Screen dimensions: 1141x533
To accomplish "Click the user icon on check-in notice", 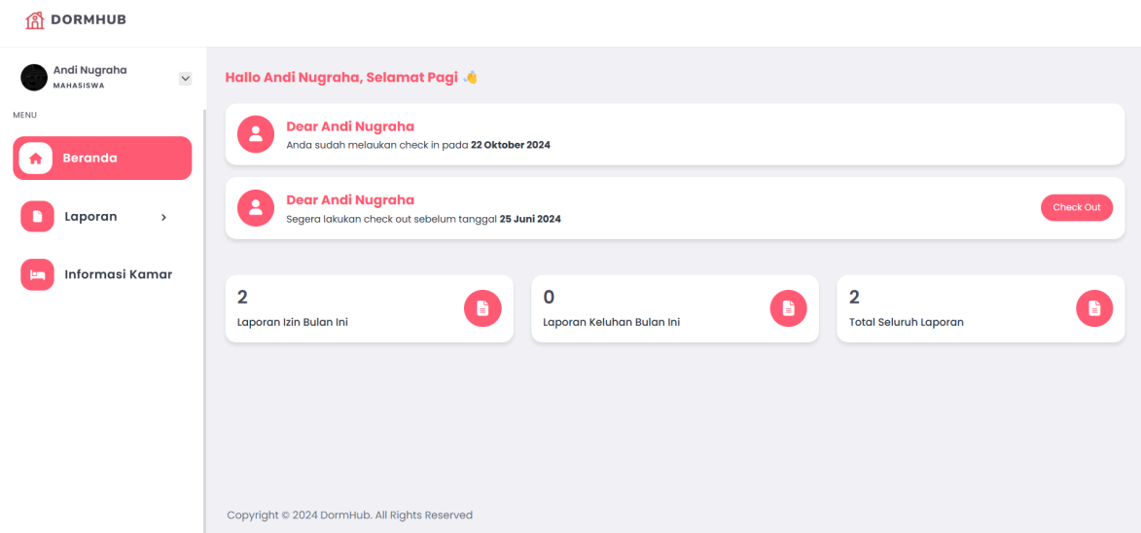I will click(256, 134).
